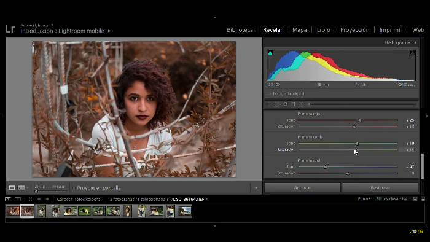Viewport: 430px width, 242px height.
Task: Select the Adjustment Brush tool
Action: point(309,104)
